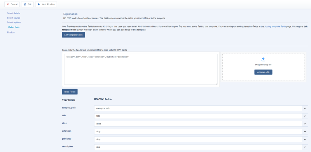Click the RO CSVI fields column heading
The width and height of the screenshot is (311, 152).
(x=103, y=100)
